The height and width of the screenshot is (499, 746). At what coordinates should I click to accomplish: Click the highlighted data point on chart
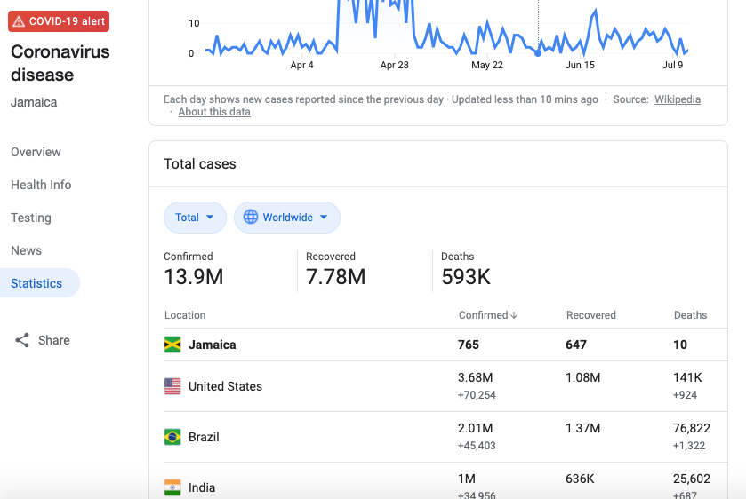(538, 52)
